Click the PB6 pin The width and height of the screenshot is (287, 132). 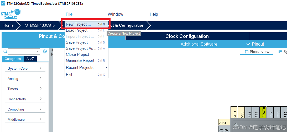click(x=277, y=112)
